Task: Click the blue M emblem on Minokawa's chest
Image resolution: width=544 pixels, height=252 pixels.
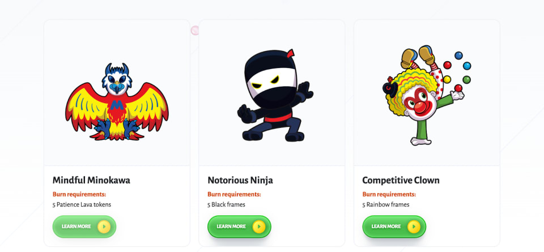Action: tap(117, 105)
